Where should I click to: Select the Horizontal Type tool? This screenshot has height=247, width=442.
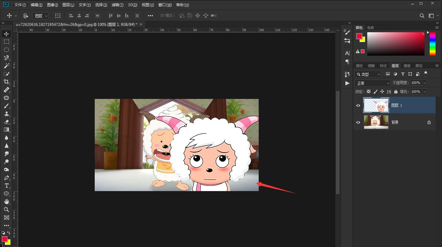coord(6,186)
